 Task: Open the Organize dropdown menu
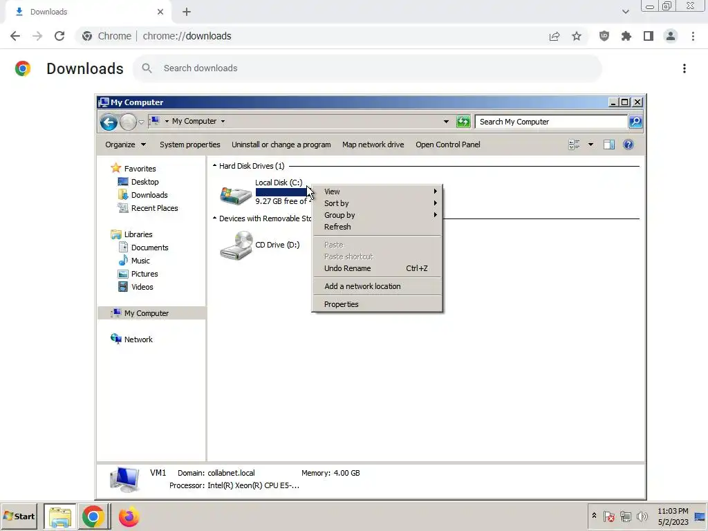click(126, 145)
